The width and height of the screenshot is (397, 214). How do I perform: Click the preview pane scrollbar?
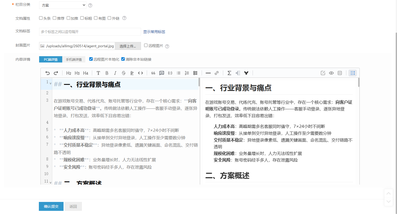pyautogui.click(x=359, y=82)
